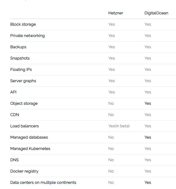
Task: Click the DigitalOcean column header
Action: pyautogui.click(x=156, y=13)
